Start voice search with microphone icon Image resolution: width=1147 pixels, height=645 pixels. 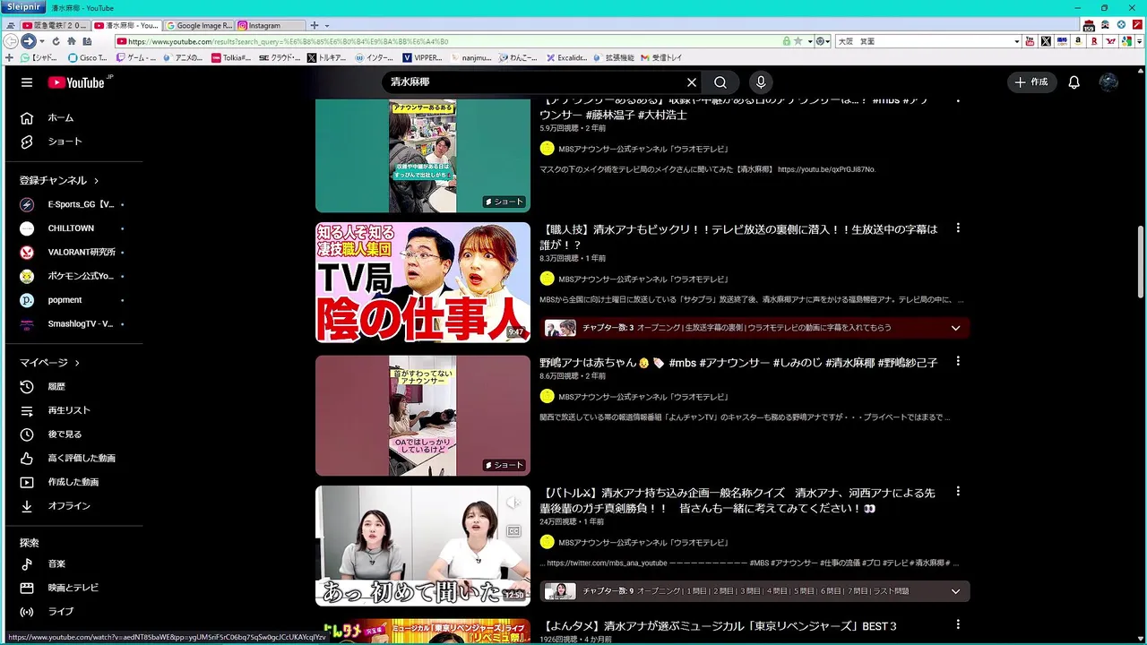[761, 82]
